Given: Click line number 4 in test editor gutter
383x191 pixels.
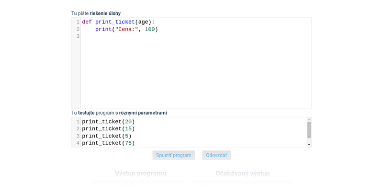Looking at the screenshot, I should (78, 143).
